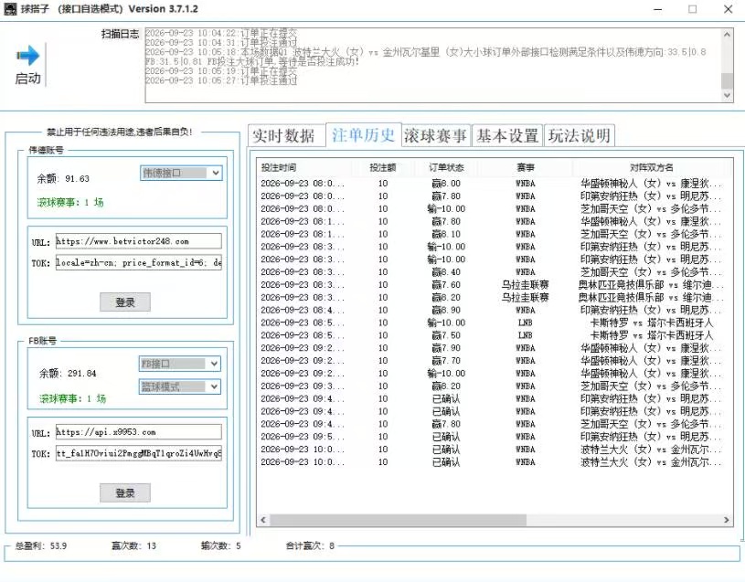Viewport: 745px width, 582px height.
Task: Click 登录 button under FB账号
Action: (x=125, y=492)
